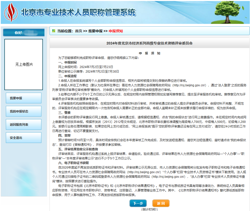The height and width of the screenshot is (211, 250).
Task: Click 返回服务列表 in the sidebar
Action: 23,124
